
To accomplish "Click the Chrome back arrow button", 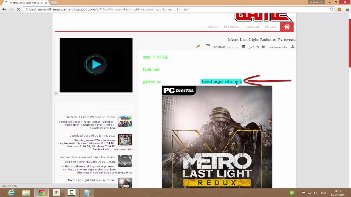I will [x=4, y=9].
